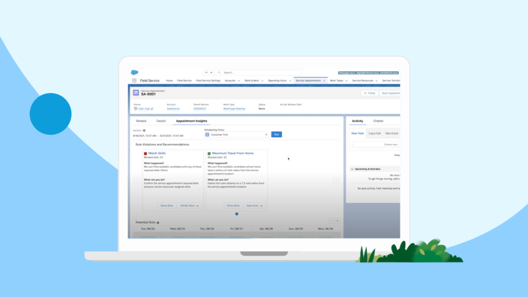Screen dimensions: 528x297
Task: Open the App Launcher waffle icon
Action: pyautogui.click(x=135, y=80)
